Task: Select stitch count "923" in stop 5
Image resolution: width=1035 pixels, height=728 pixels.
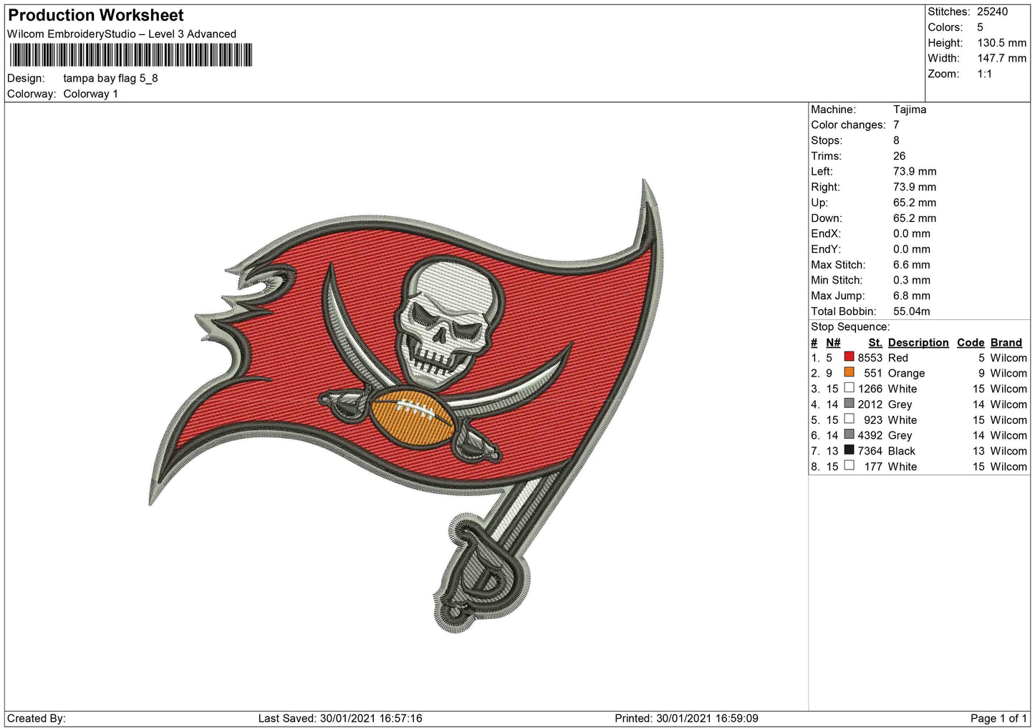Action: pos(873,420)
